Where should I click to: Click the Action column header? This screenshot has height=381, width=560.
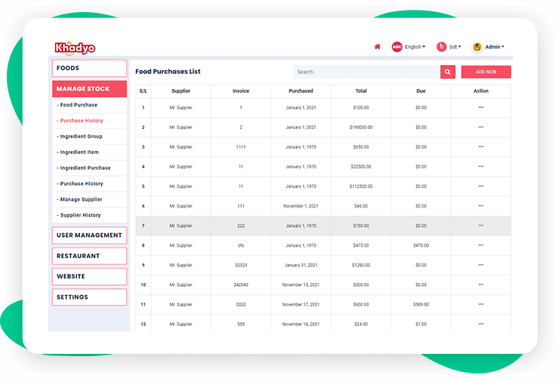pyautogui.click(x=481, y=91)
